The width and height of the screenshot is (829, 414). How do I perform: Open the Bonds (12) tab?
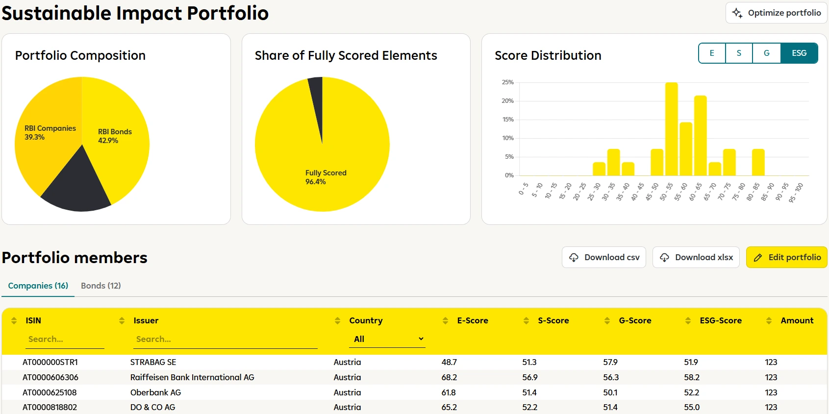click(x=100, y=286)
